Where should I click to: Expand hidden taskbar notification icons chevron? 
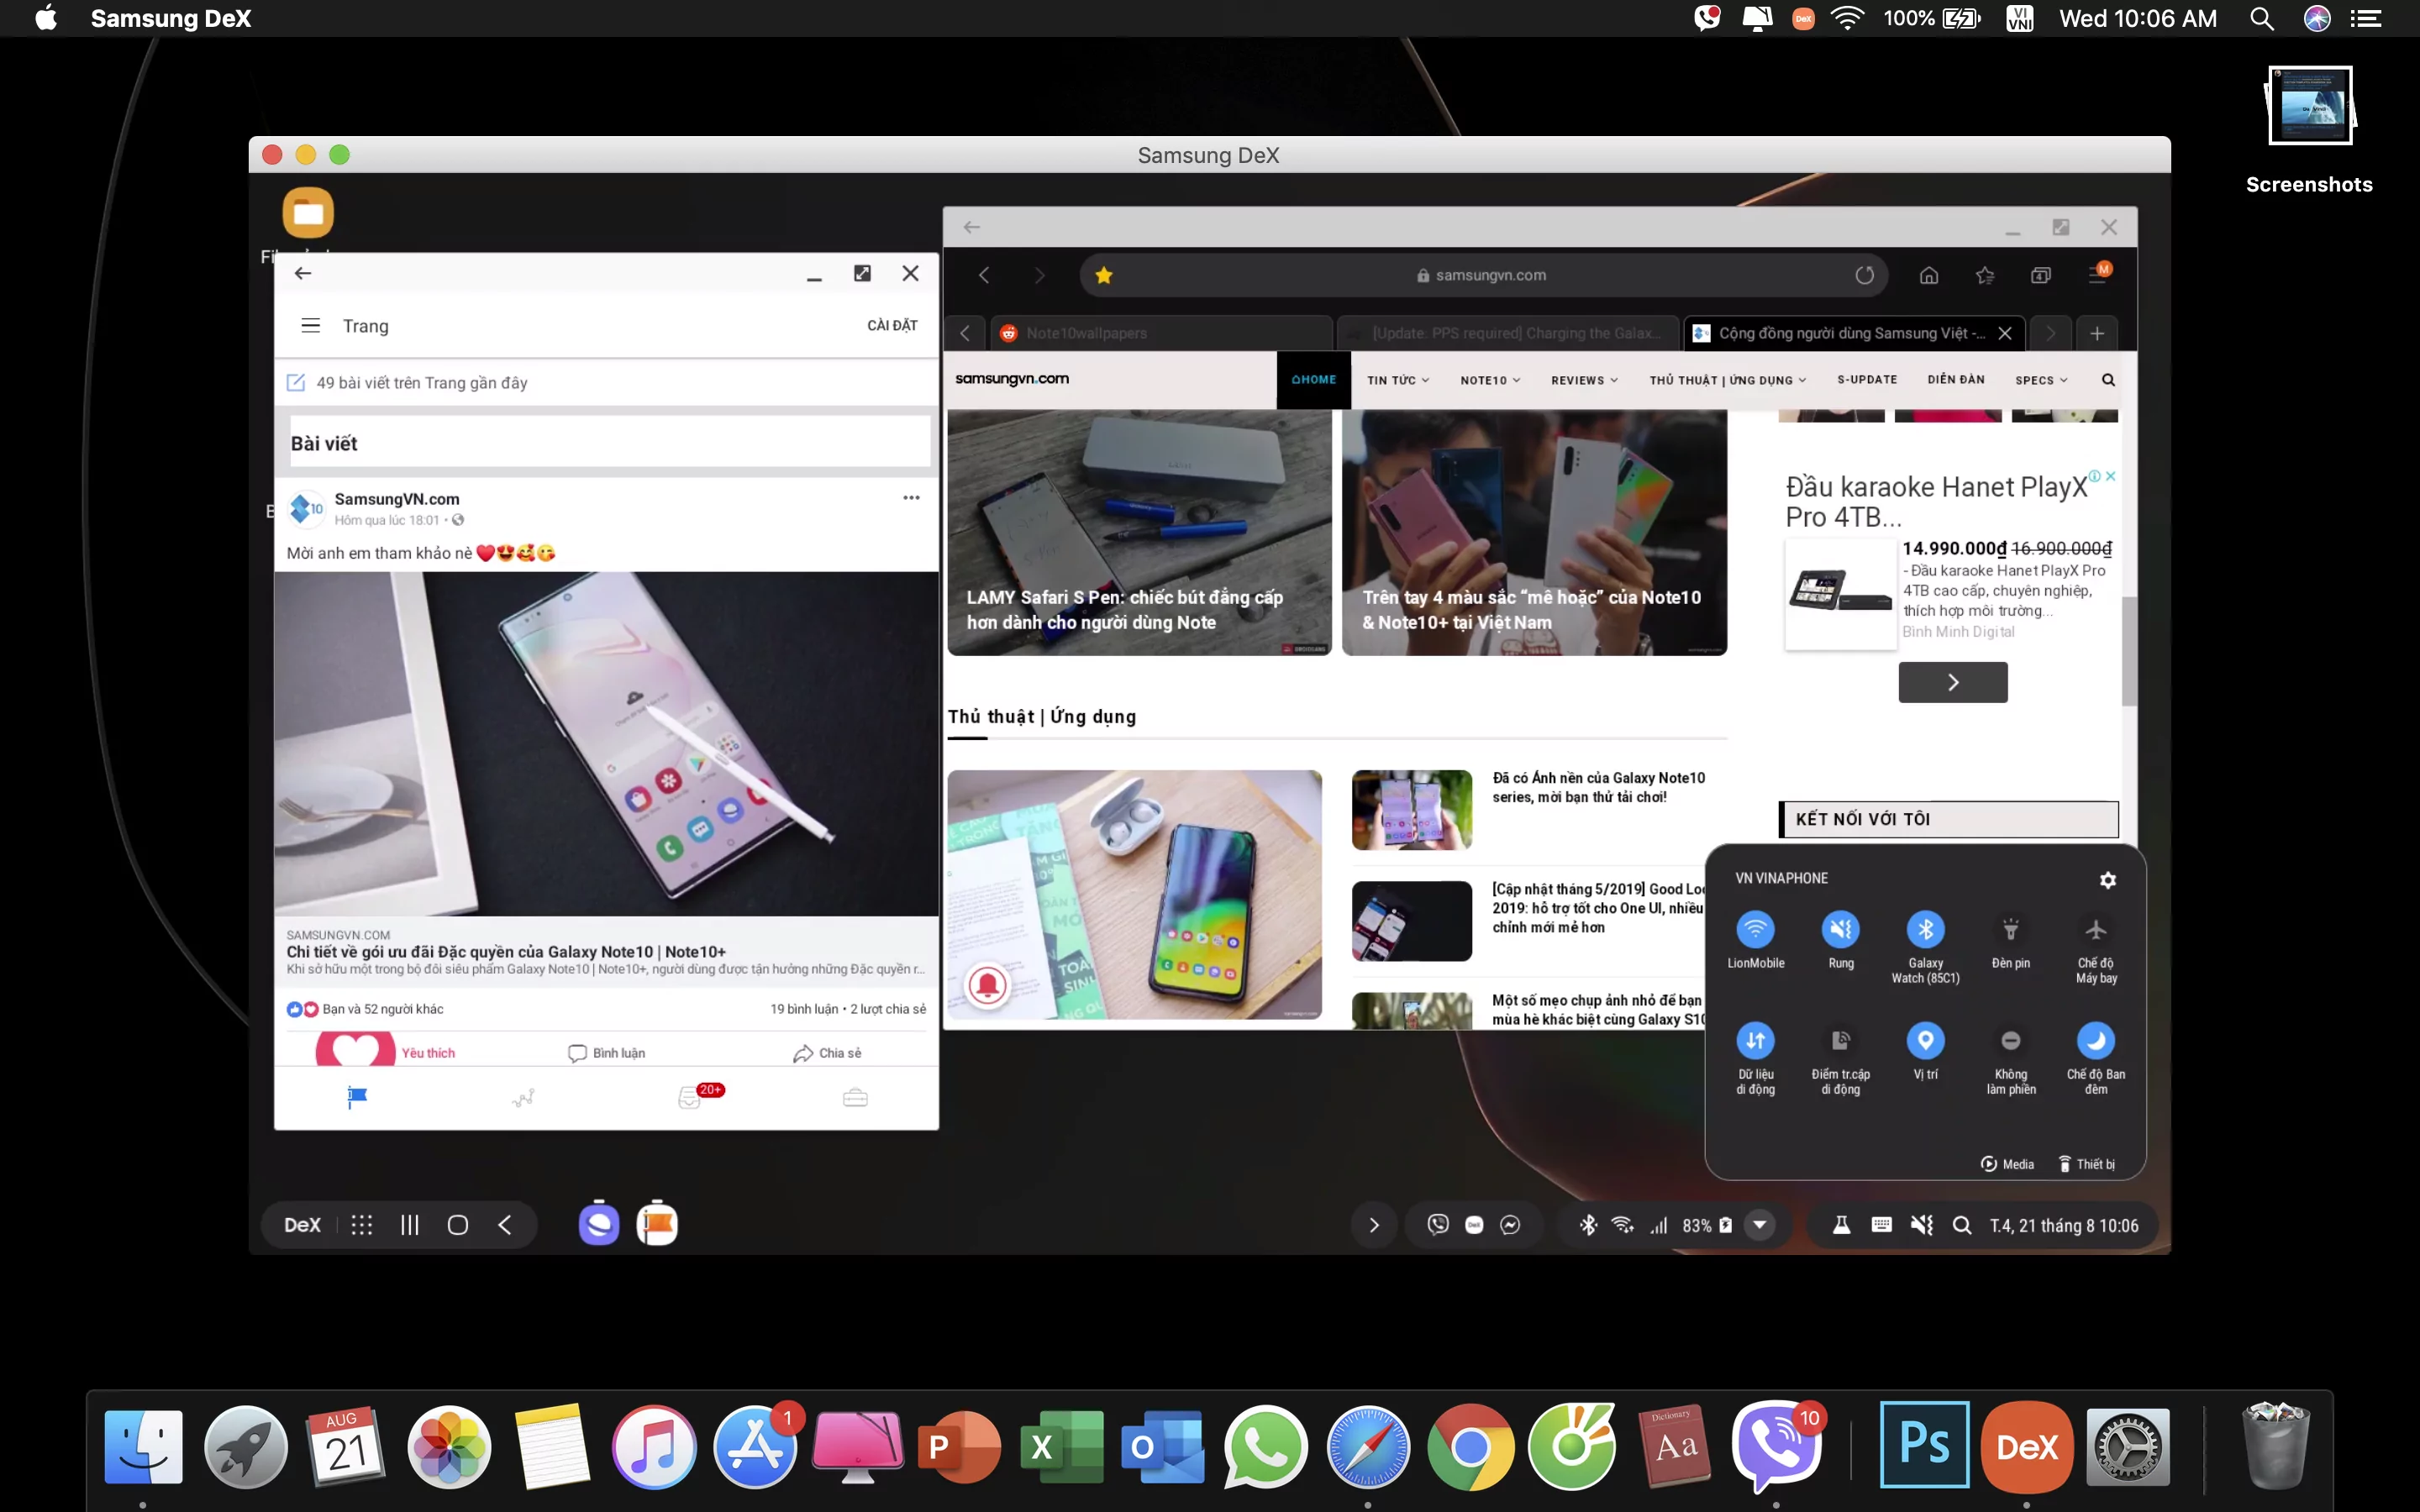click(x=1373, y=1225)
